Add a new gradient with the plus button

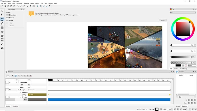pyautogui.click(x=177, y=97)
